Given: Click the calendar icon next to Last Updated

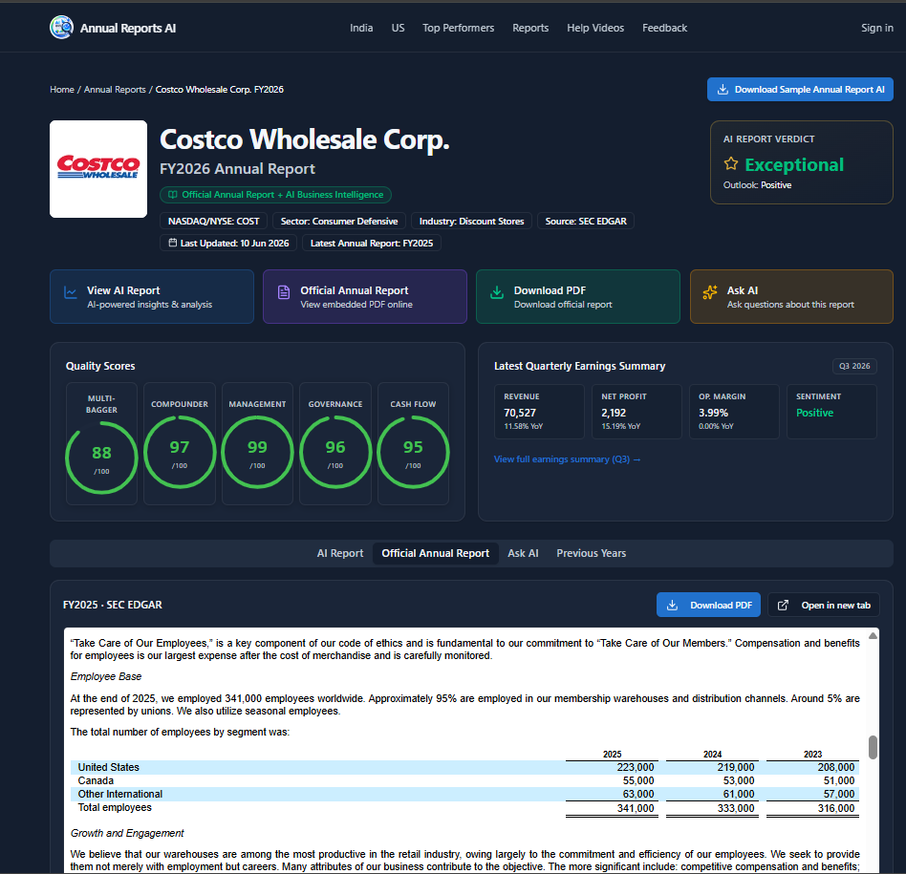Looking at the screenshot, I should pos(172,243).
